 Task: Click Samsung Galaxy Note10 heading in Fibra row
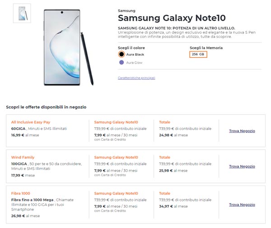[x=116, y=193]
